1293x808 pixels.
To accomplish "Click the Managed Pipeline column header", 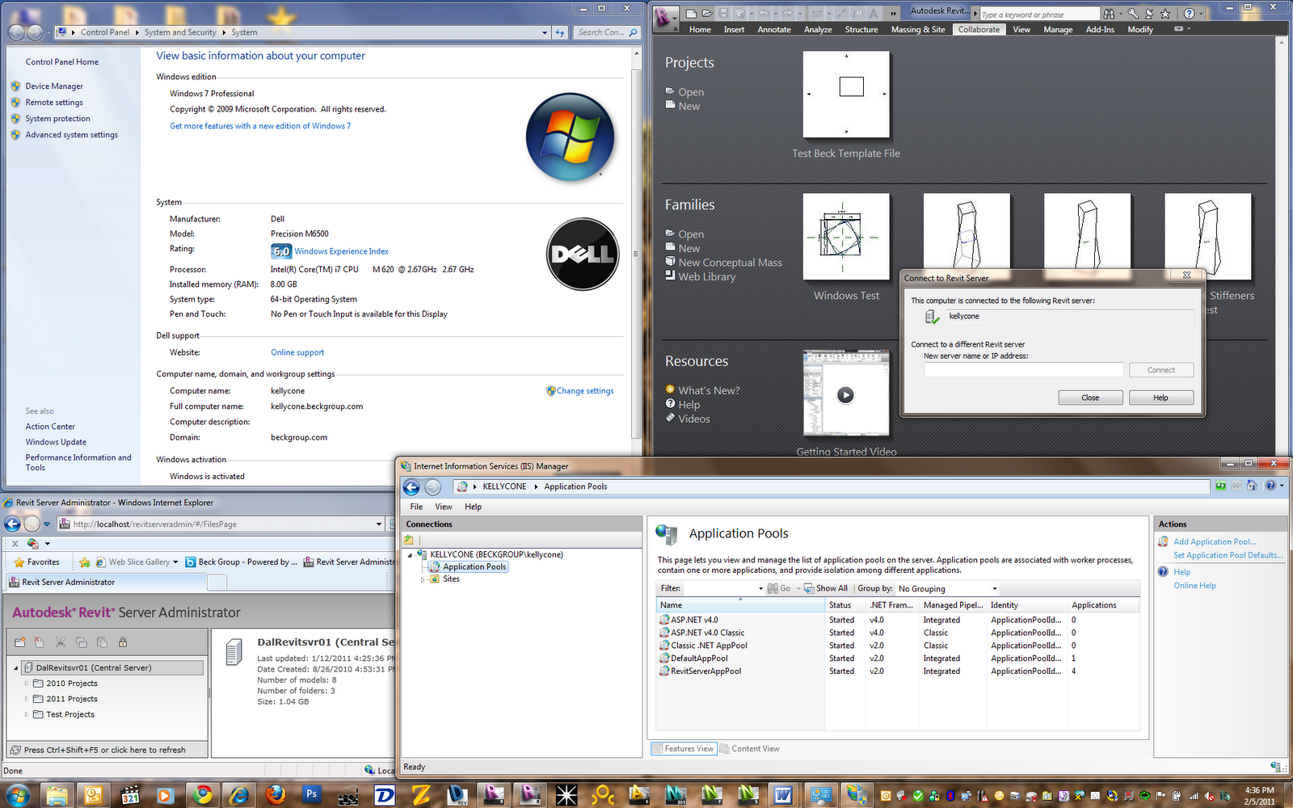I will [954, 605].
